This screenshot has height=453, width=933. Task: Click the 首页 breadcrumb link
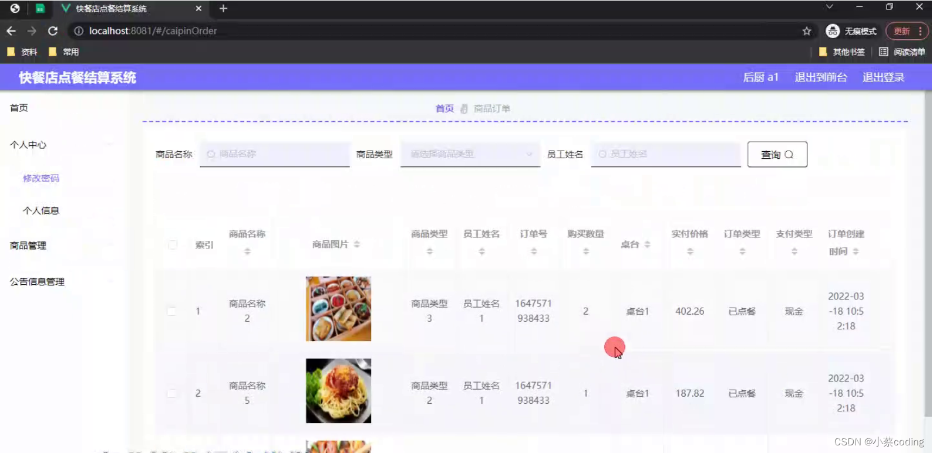(444, 108)
